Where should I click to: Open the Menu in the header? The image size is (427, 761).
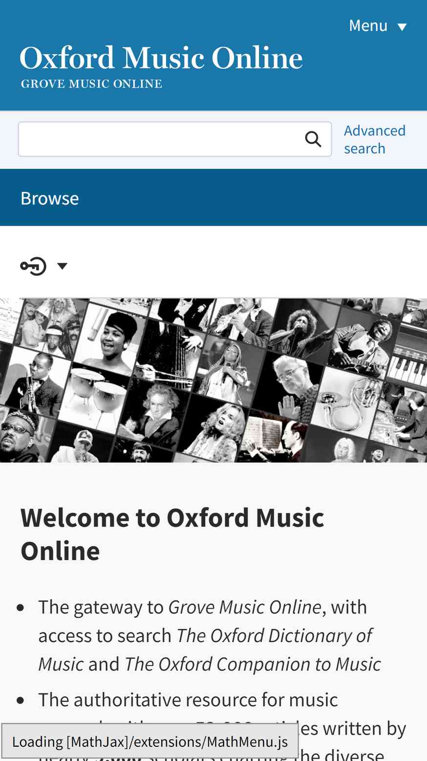pyautogui.click(x=378, y=25)
